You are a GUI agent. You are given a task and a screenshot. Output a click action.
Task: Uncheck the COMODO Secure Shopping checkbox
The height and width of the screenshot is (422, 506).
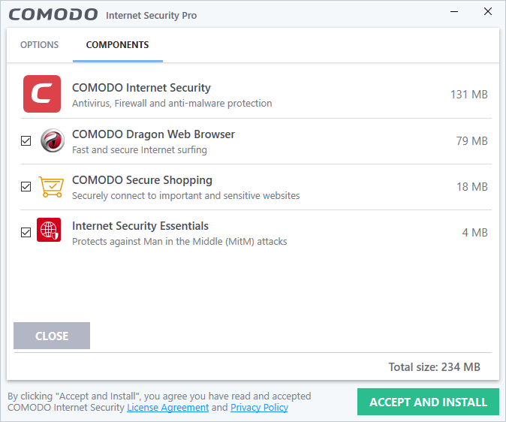pos(26,187)
